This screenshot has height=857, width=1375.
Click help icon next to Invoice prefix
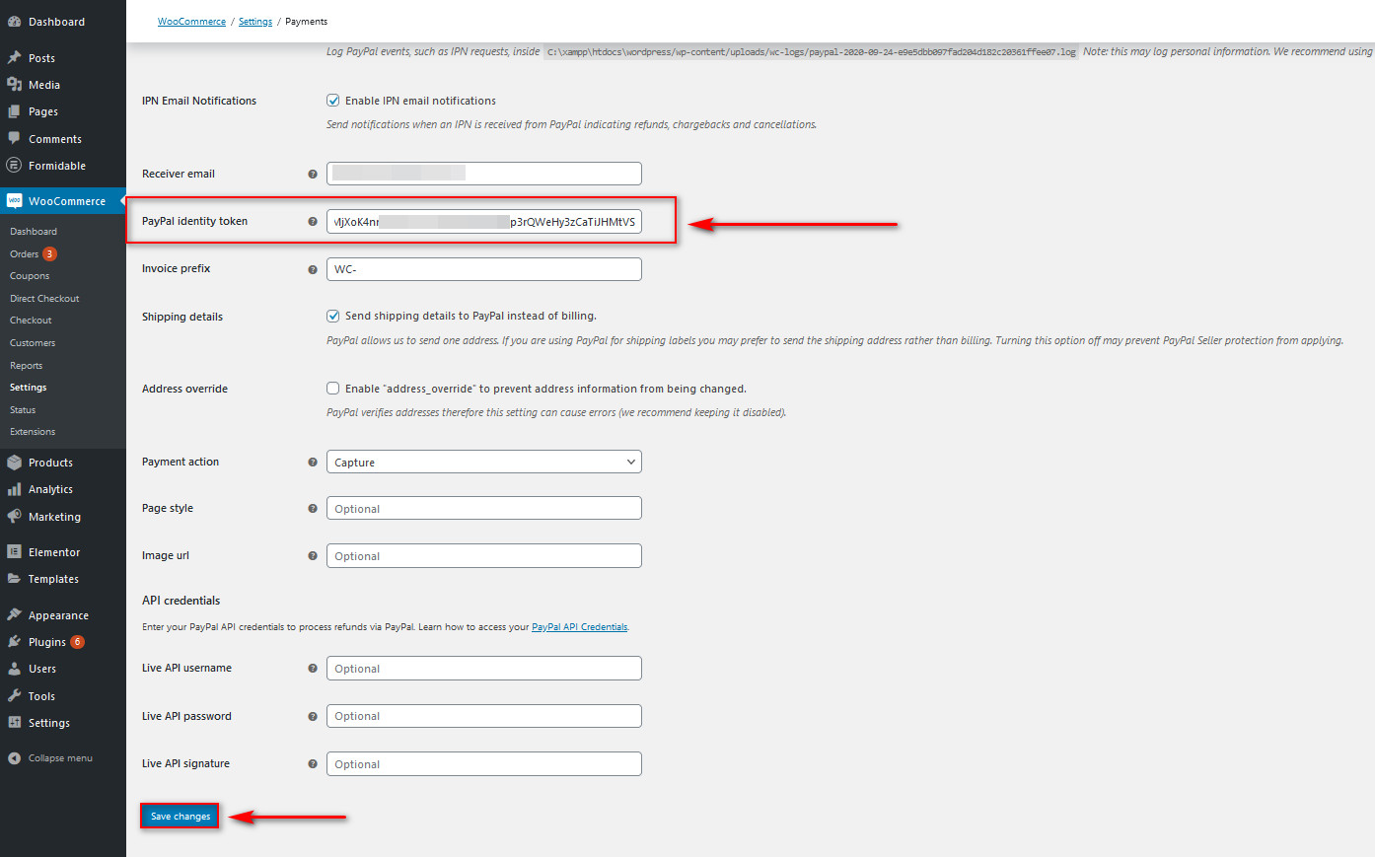(x=313, y=269)
